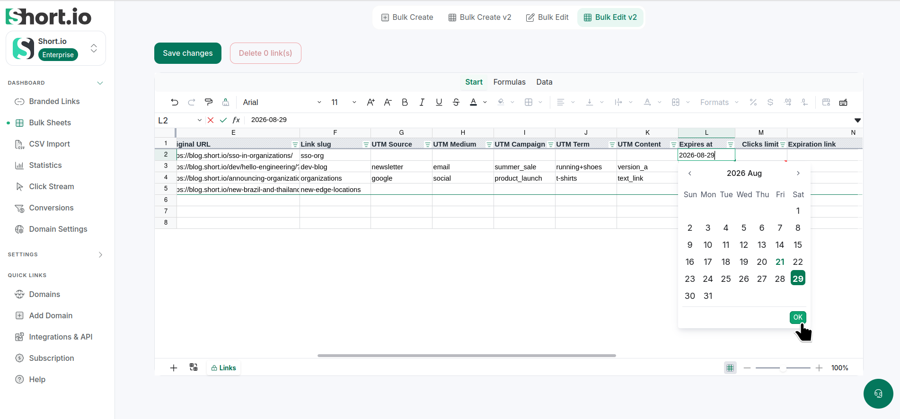
Task: Select the paint format tool
Action: point(209,102)
